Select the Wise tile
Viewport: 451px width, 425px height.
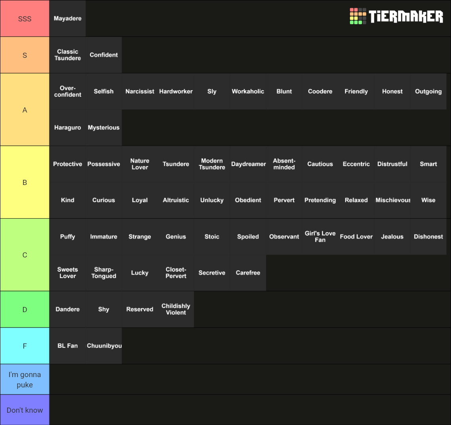428,200
